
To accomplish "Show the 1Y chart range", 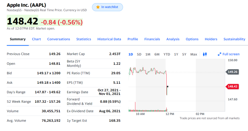I will click(x=176, y=54).
